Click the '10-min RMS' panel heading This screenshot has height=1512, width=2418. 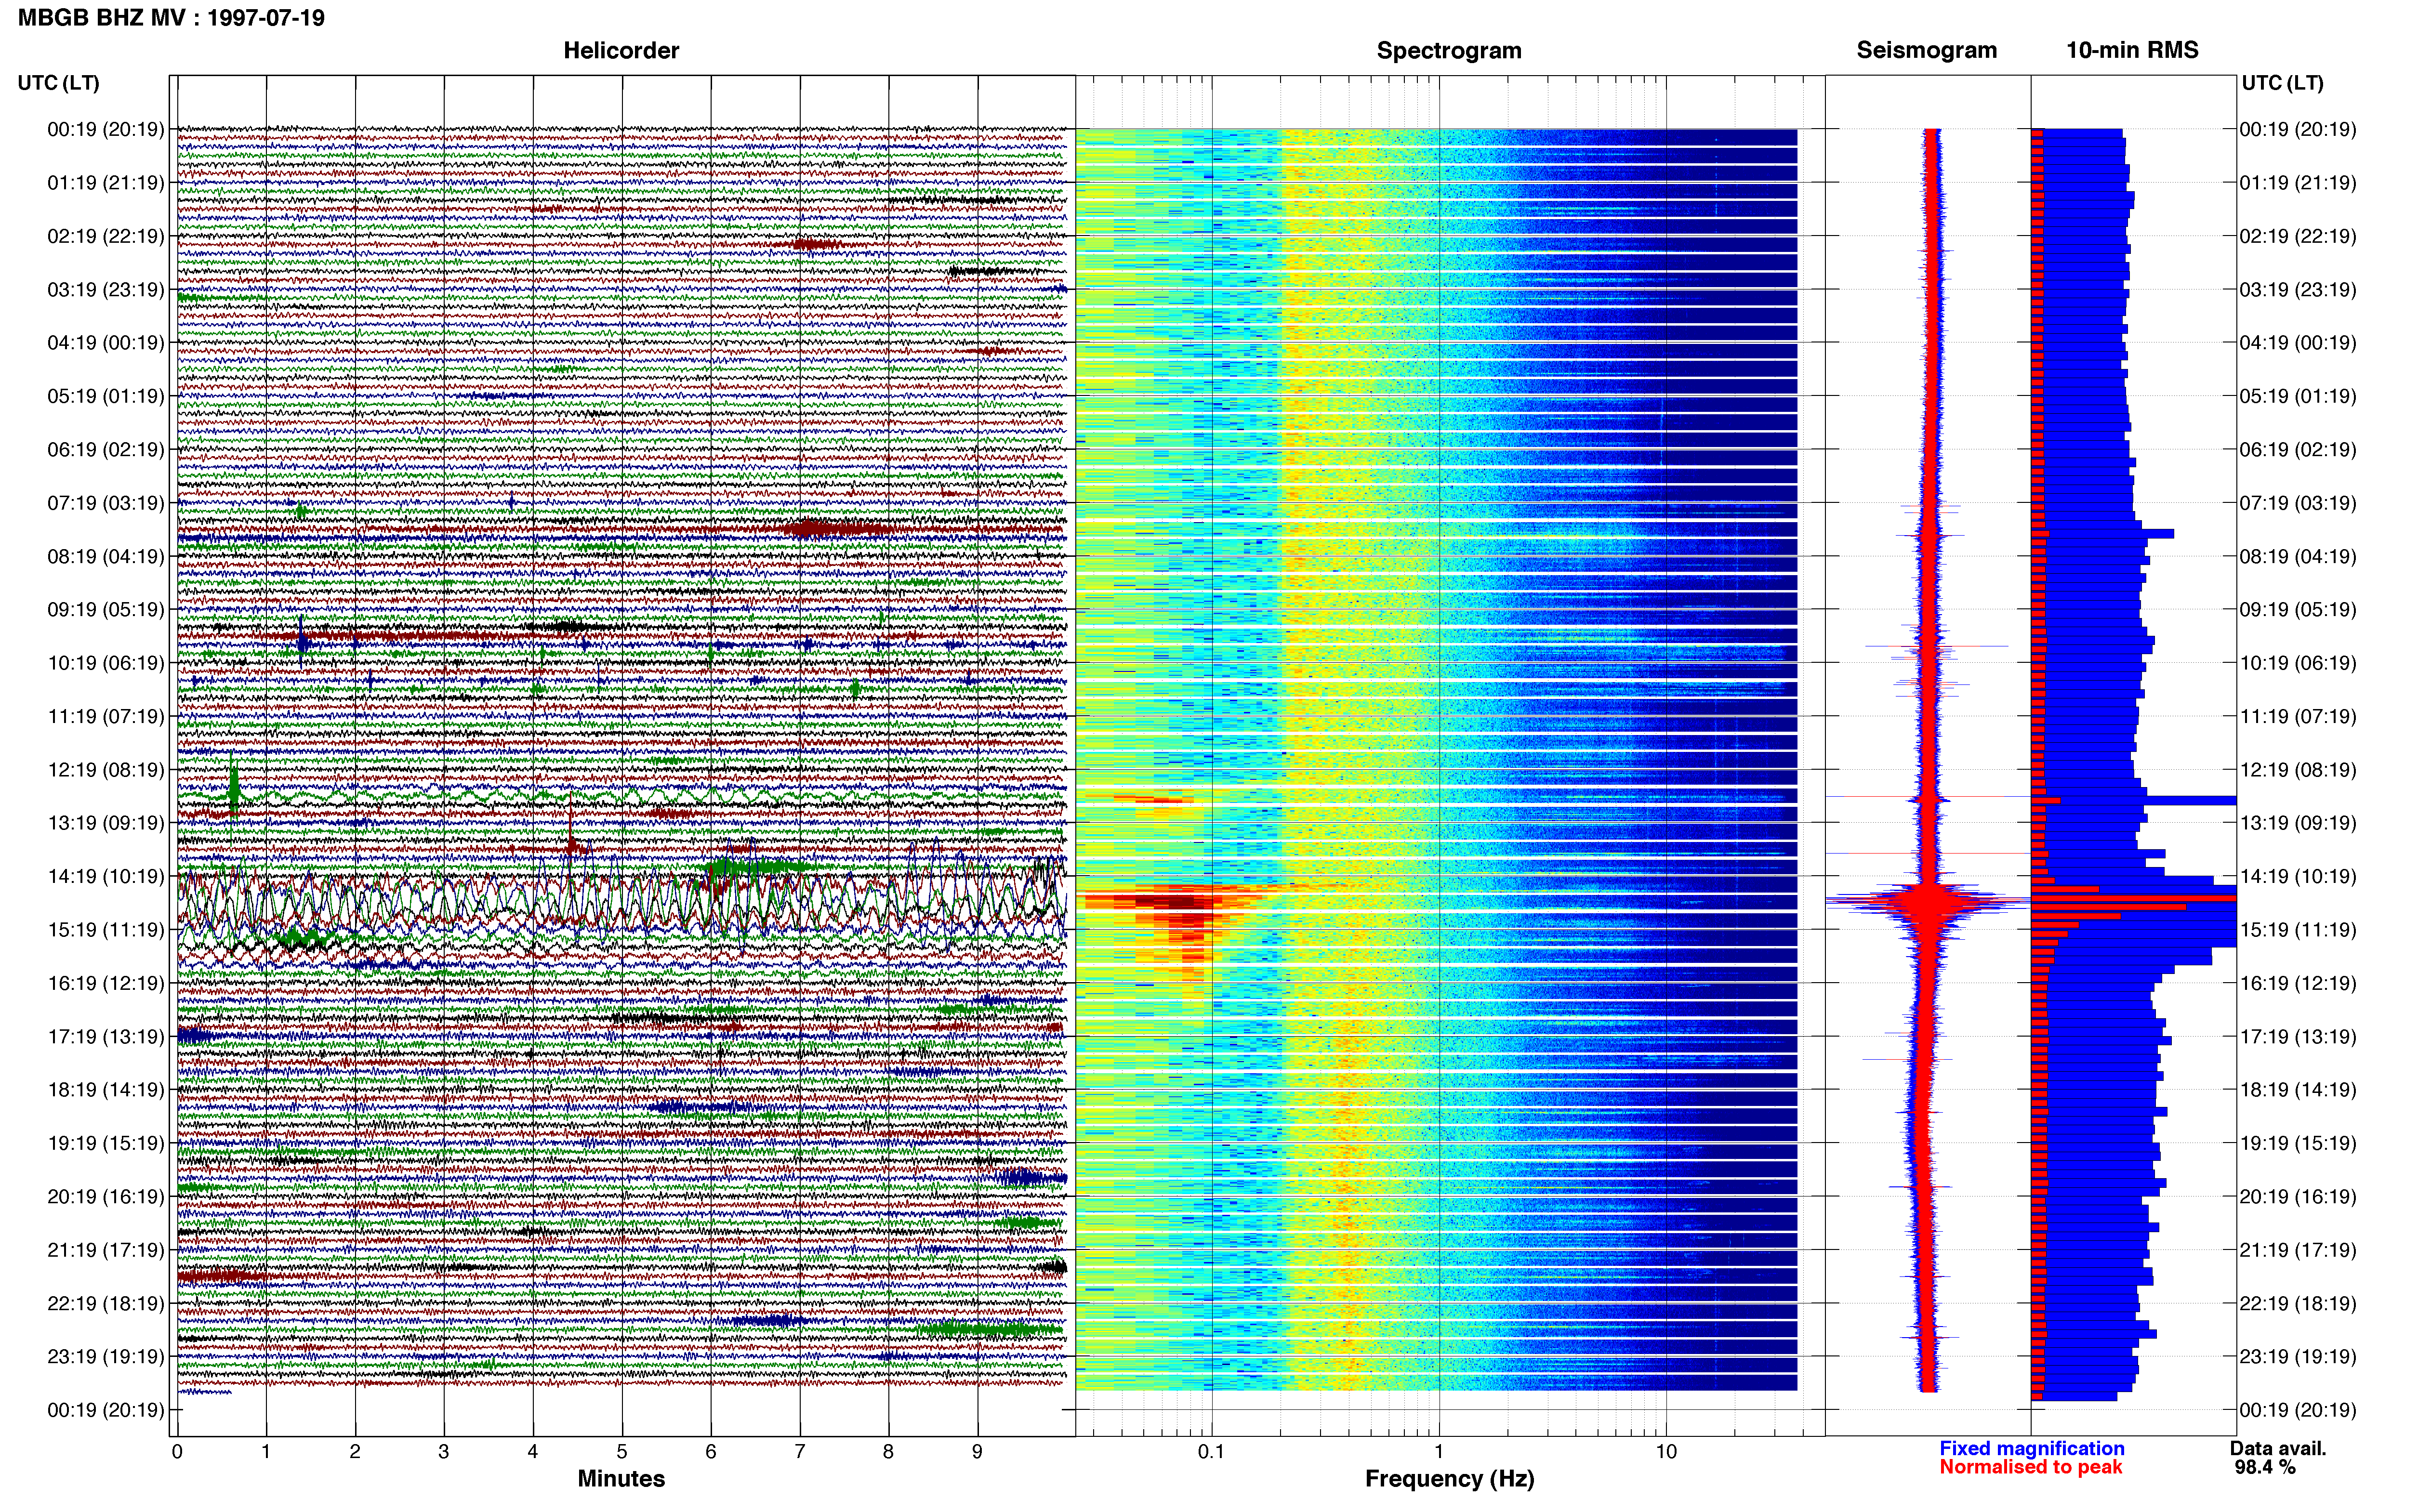pyautogui.click(x=2133, y=50)
